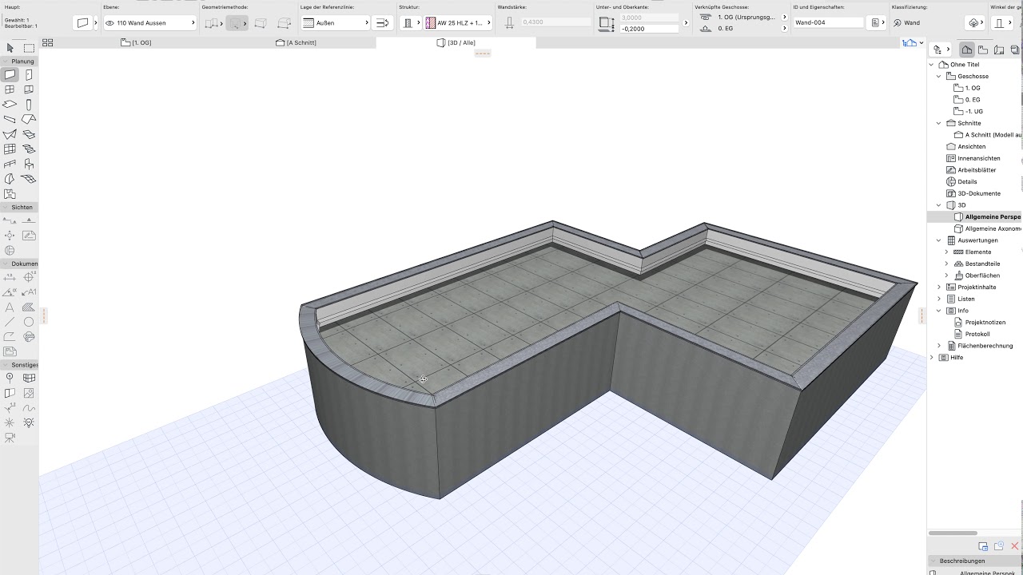Activate the Roof tool
This screenshot has height=575, width=1023.
[29, 119]
